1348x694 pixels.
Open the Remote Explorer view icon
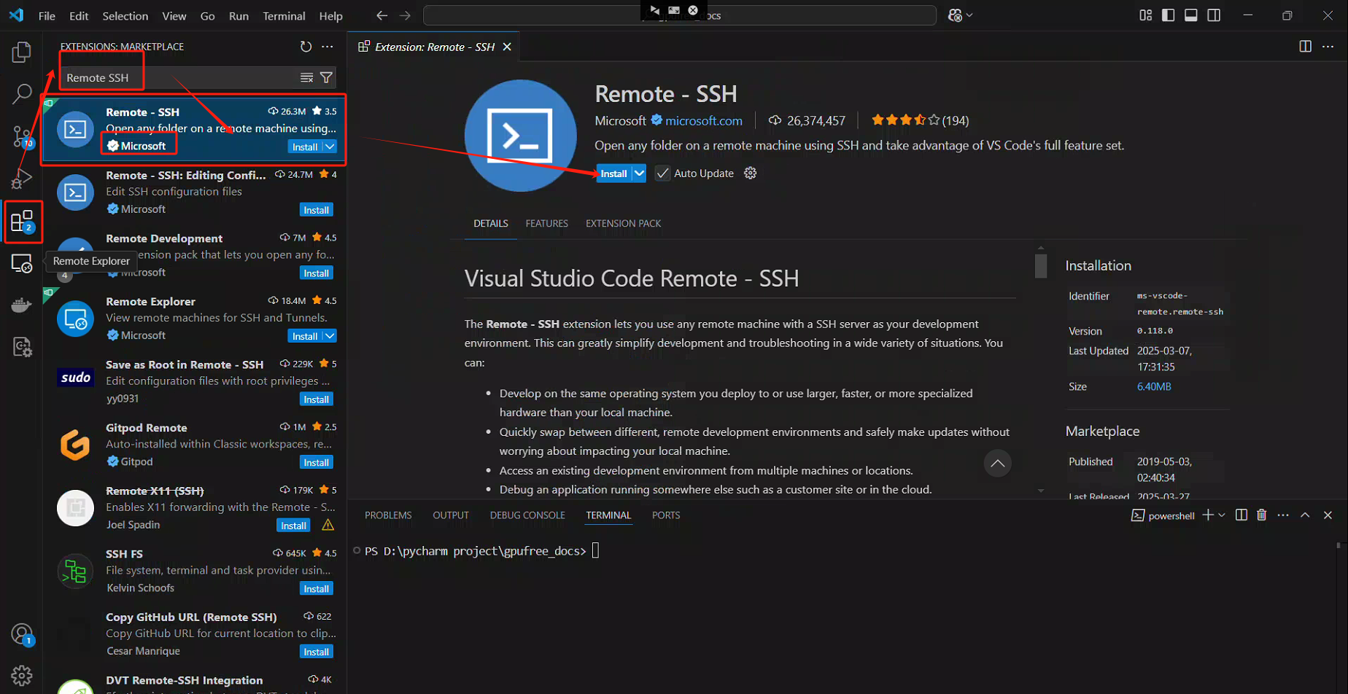(22, 263)
